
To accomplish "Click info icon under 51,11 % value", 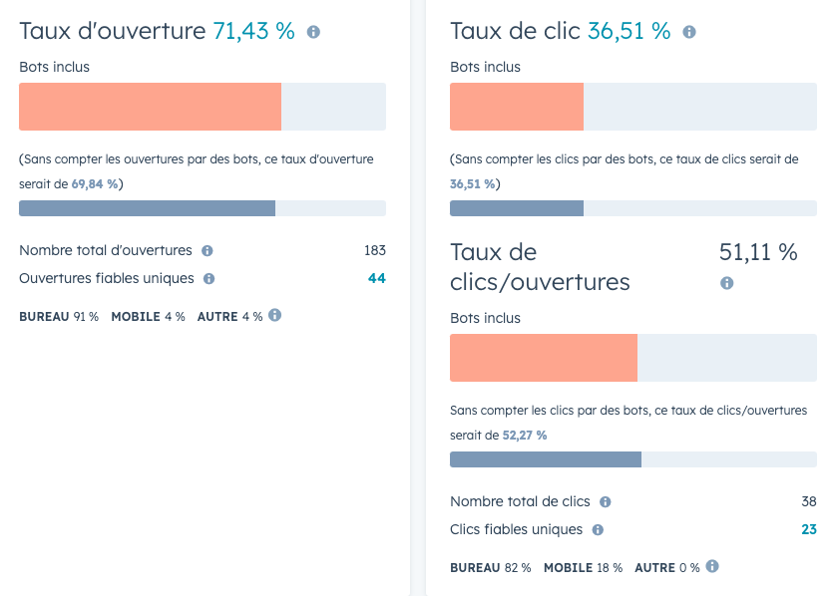I will click(x=726, y=283).
